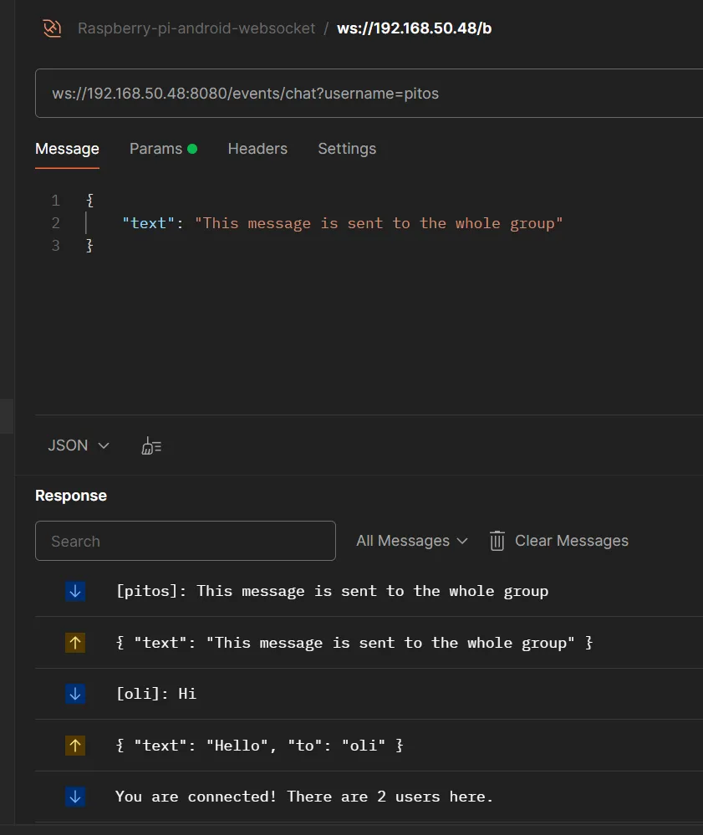Click the message string value in editor
This screenshot has height=835, width=703.
[x=379, y=223]
